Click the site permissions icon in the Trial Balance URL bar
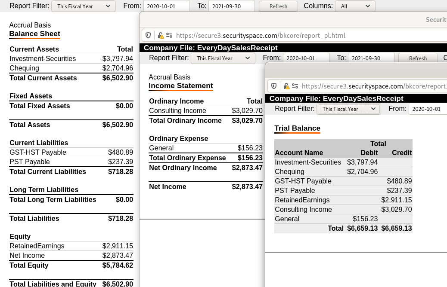Viewport: 447px width, 287px height. pos(295,86)
